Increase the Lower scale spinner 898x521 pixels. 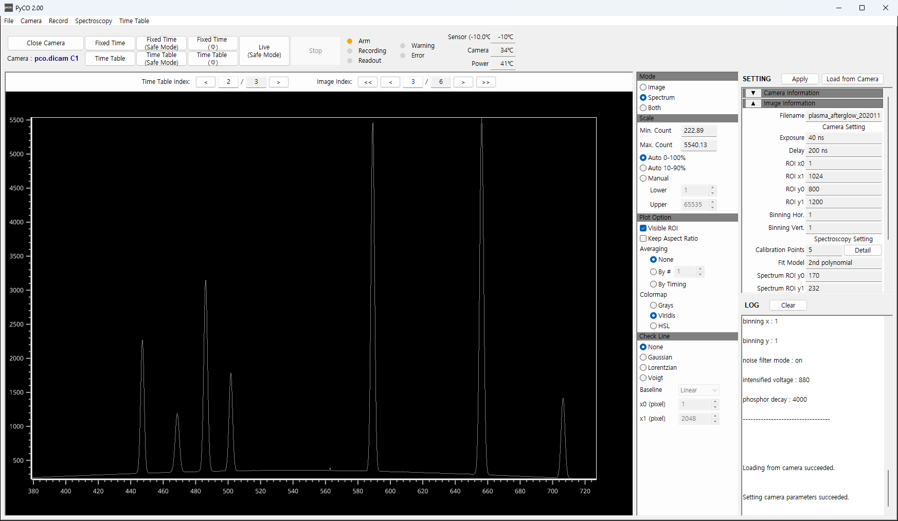coord(712,188)
